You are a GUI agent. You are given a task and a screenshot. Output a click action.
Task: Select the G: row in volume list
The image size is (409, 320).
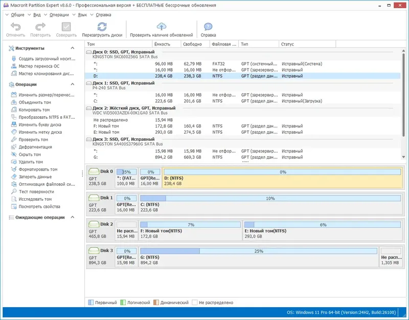pyautogui.click(x=96, y=158)
